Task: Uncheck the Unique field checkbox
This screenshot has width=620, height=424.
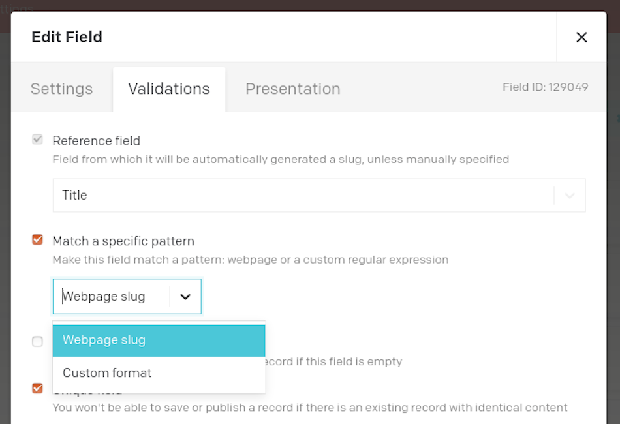Action: coord(38,388)
